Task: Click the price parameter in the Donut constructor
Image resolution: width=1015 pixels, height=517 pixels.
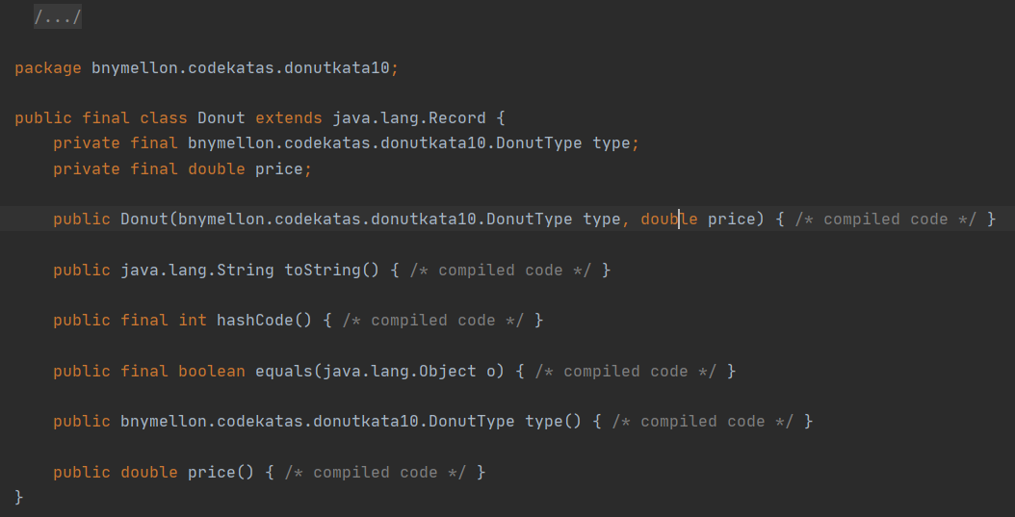Action: point(731,220)
